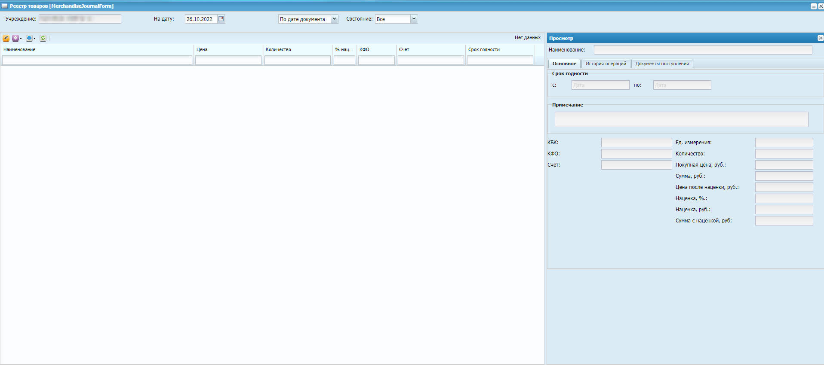Click the Срок годности 'с' date field
Screen dimensions: 824x365
coord(600,85)
